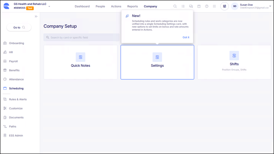The height and width of the screenshot is (154, 274).
Task: Open the apps grid icon
Action: coord(214,6)
